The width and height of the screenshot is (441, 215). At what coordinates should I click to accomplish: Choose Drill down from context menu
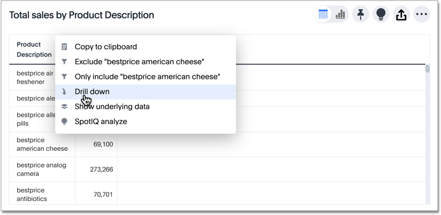92,92
